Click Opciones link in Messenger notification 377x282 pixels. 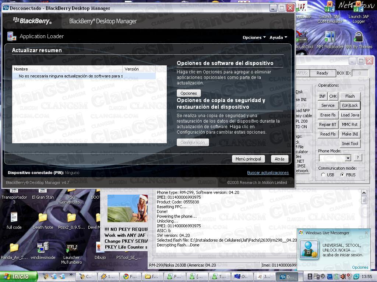[x=360, y=267]
